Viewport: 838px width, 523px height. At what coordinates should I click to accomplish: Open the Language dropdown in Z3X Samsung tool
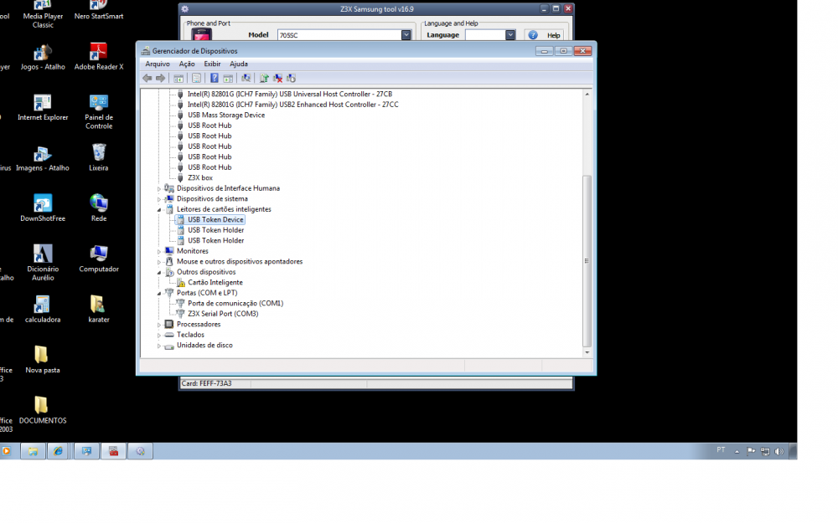[x=510, y=34]
